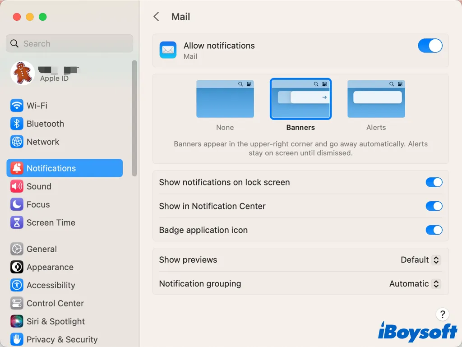Open Privacy & Security hand icon
Image resolution: width=462 pixels, height=347 pixels.
coord(17,339)
